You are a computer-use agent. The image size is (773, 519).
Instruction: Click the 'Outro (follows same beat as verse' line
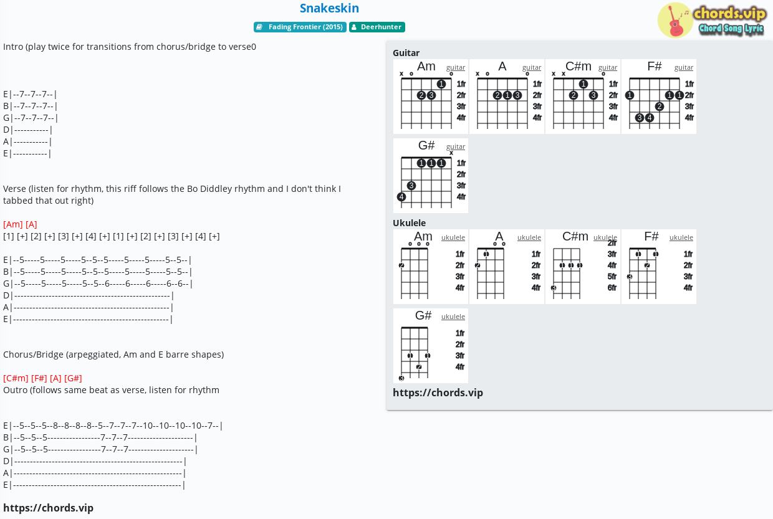(x=112, y=390)
